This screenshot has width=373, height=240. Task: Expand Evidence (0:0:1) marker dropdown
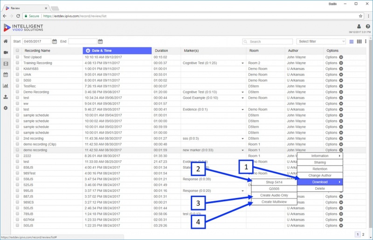coord(242,110)
